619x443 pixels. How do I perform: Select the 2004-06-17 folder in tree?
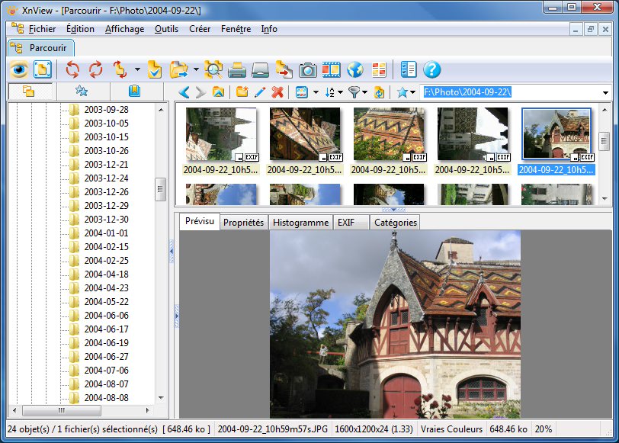(x=106, y=329)
